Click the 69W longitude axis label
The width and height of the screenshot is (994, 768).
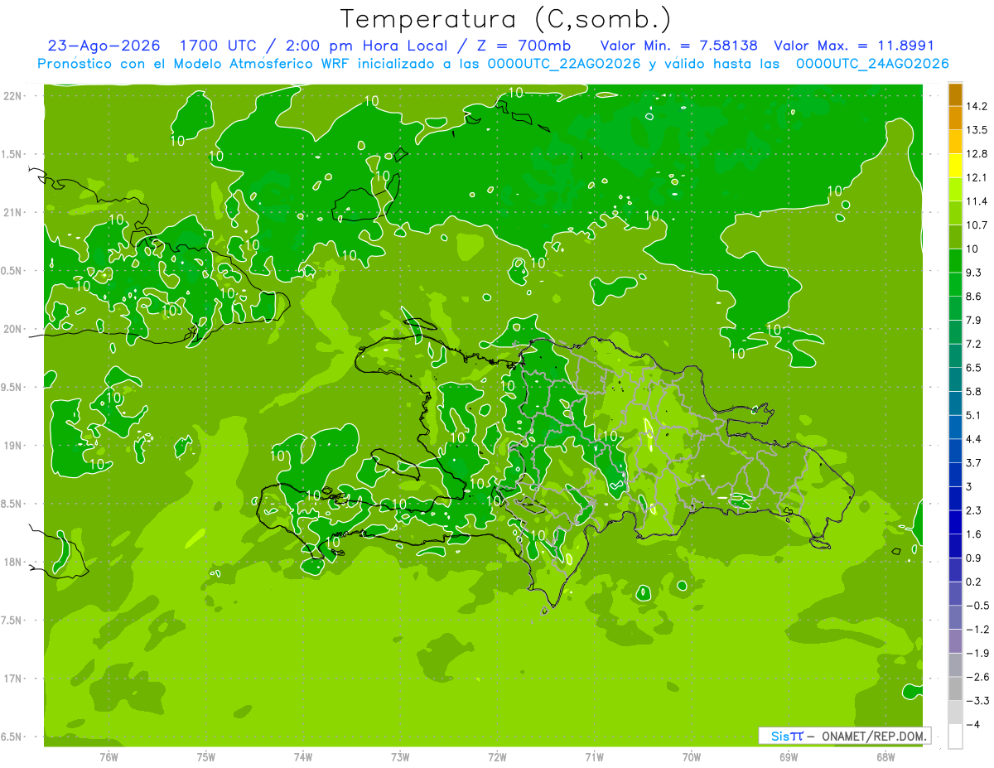(789, 757)
